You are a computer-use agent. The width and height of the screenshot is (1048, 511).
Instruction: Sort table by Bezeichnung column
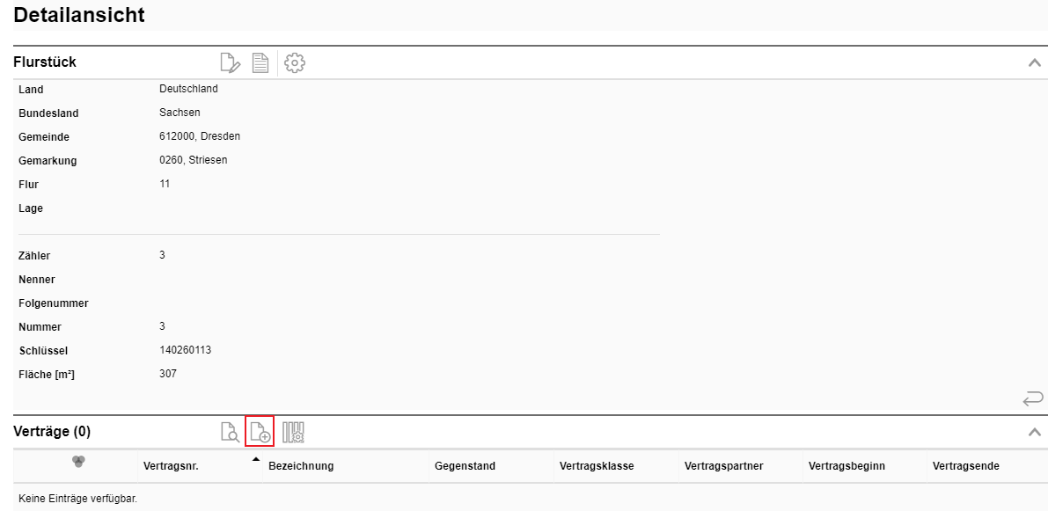point(300,466)
